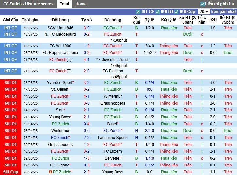Click the 0-2 score of Magdeburg match
The width and height of the screenshot is (237, 175).
click(86, 34)
